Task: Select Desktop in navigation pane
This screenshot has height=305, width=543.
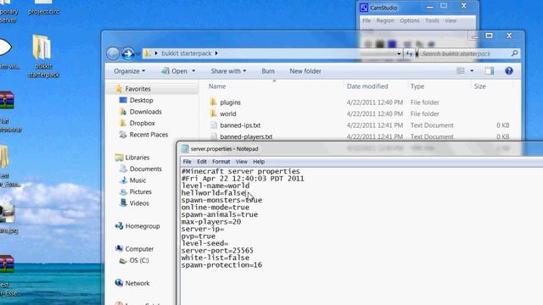Action: 141,100
